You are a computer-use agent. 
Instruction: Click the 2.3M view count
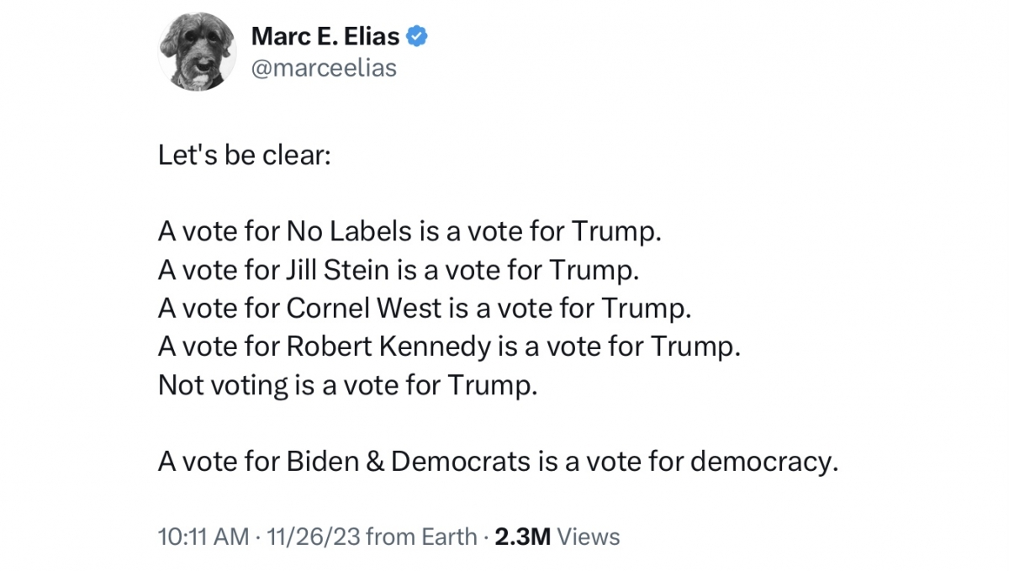522,537
